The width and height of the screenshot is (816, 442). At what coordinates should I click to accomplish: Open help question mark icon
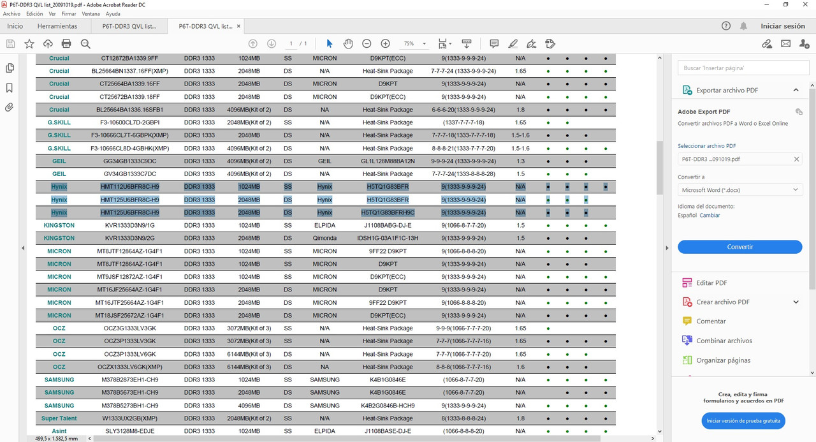point(726,26)
